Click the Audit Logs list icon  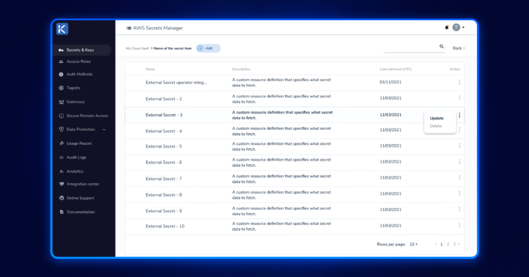tap(61, 158)
